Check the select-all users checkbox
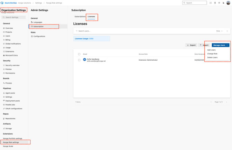 79,54
